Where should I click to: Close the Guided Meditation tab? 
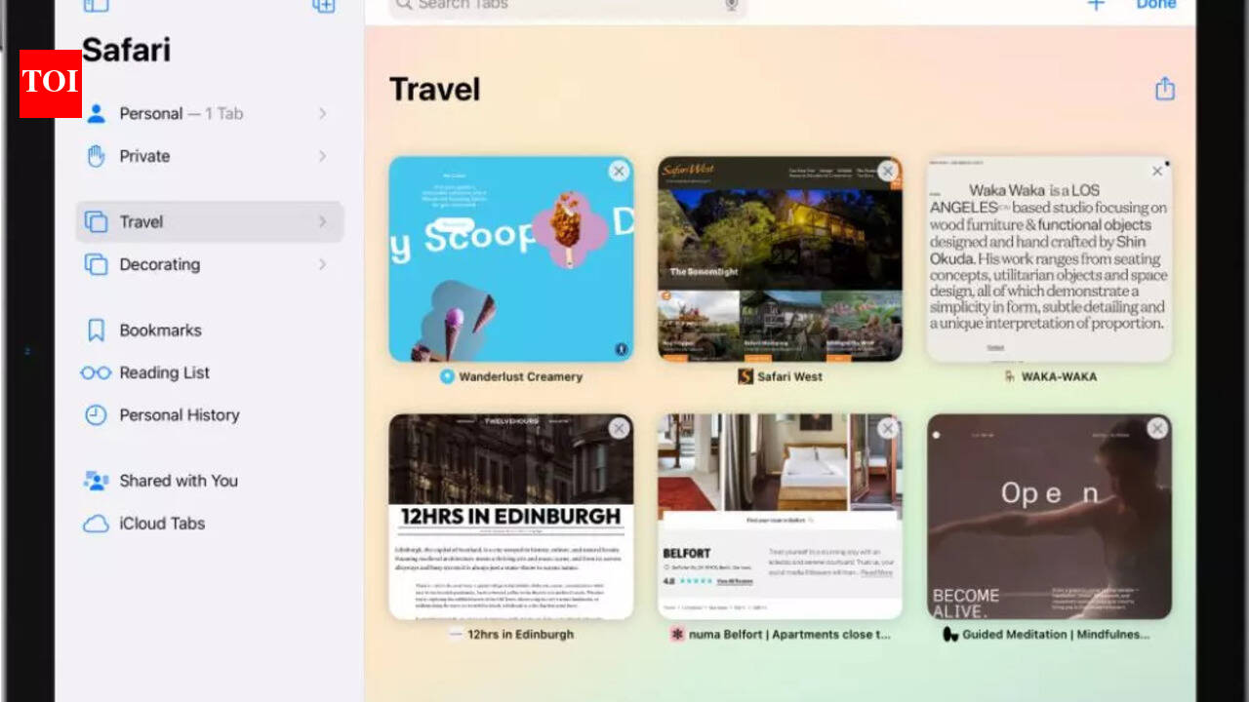coord(1157,429)
